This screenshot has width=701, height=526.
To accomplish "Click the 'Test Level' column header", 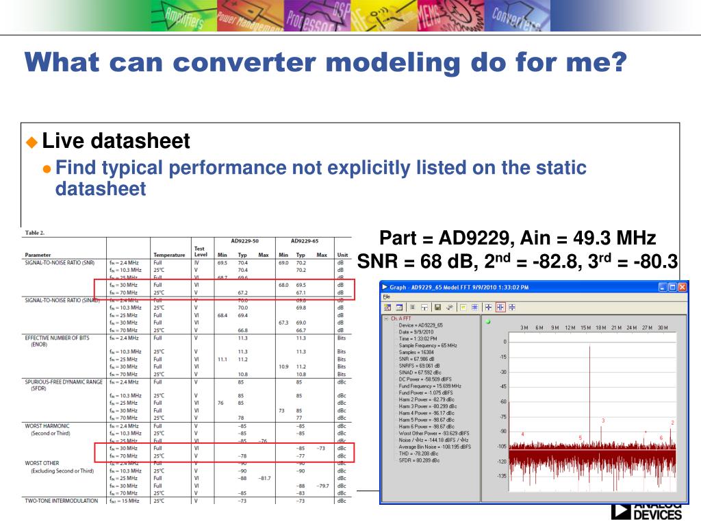I will point(201,251).
